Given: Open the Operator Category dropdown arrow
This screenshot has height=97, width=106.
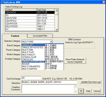Looking at the screenshot, I should [51, 42].
